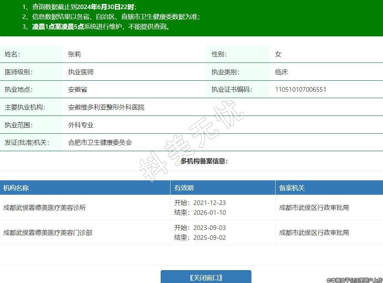
Task: Click the 安徽省 practice location value
Action: (x=78, y=90)
